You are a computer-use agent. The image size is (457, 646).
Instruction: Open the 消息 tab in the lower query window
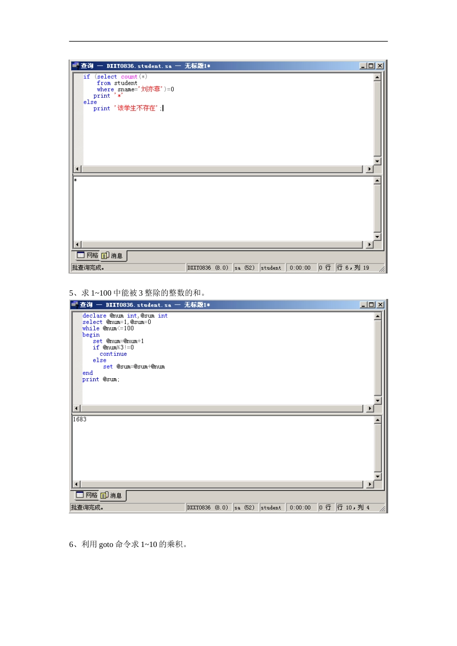112,496
